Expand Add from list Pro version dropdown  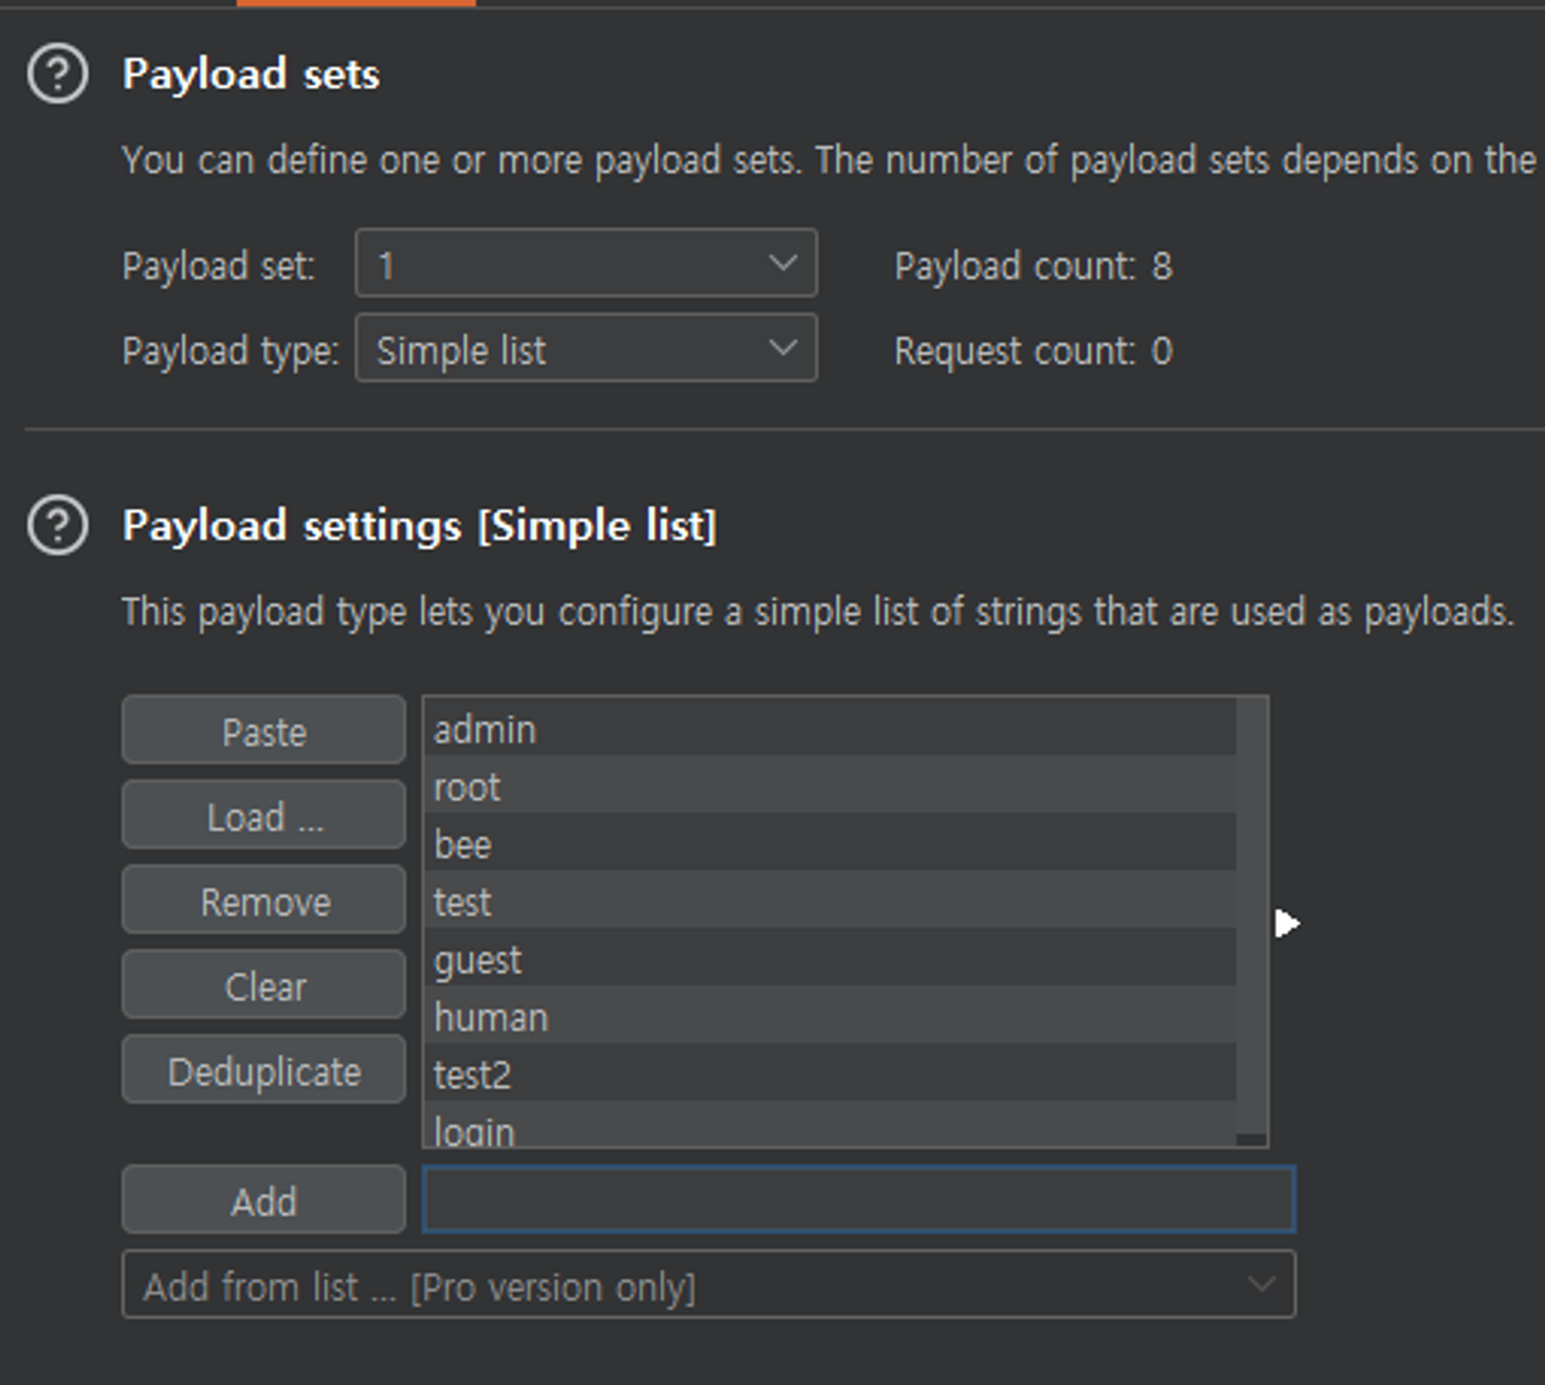(708, 1285)
